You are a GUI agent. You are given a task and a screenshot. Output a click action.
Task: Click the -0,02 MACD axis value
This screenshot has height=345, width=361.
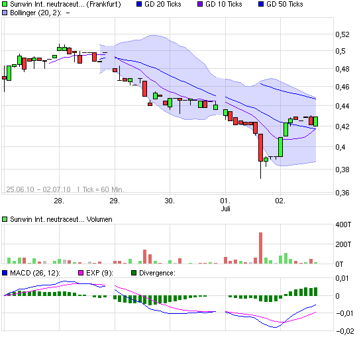coord(344,331)
